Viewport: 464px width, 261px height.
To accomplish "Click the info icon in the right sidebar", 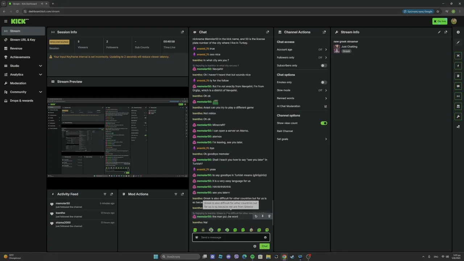I will (458, 32).
